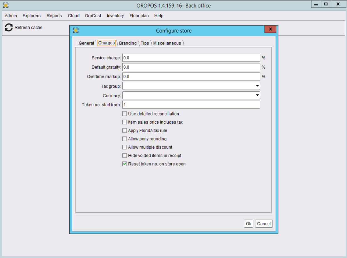Open the Inventory menu

115,16
